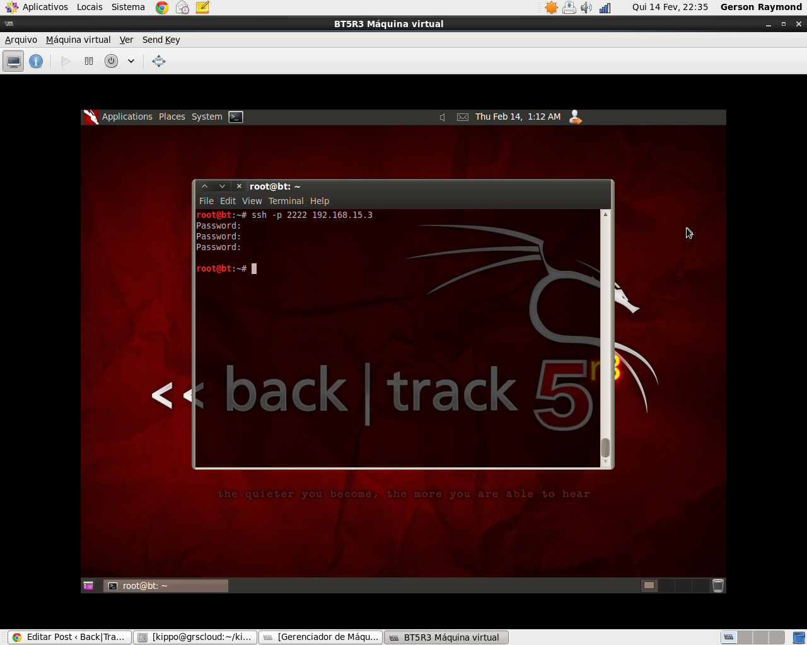Shut down the virtual machine power icon
The image size is (807, 645).
coord(111,61)
